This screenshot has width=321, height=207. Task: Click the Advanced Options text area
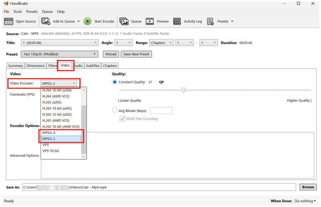pos(177,155)
